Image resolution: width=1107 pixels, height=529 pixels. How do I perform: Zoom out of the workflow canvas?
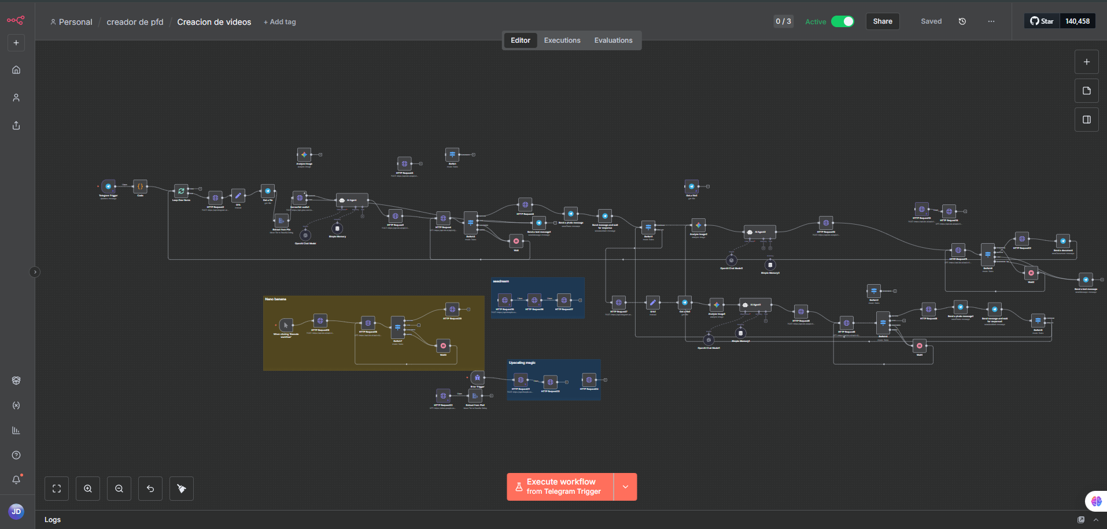[x=119, y=489]
